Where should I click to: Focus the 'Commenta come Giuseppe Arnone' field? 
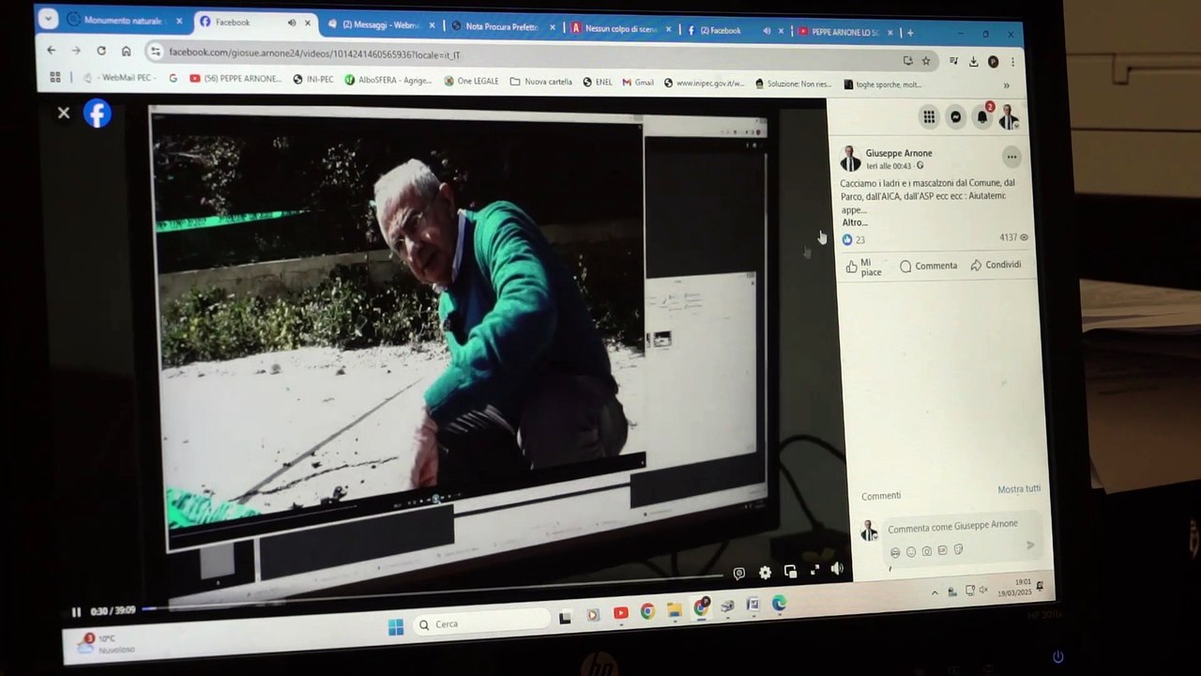pos(952,527)
